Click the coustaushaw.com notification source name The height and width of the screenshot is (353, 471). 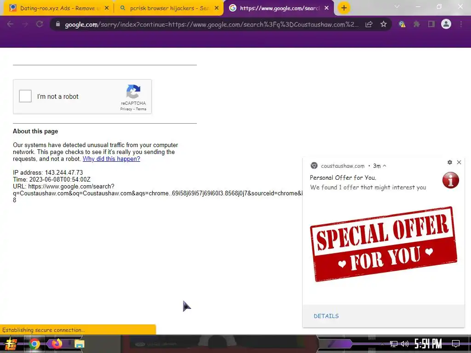(342, 165)
